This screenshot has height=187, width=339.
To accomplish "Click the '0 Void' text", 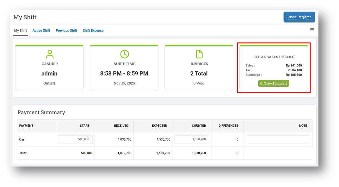I will [199, 83].
